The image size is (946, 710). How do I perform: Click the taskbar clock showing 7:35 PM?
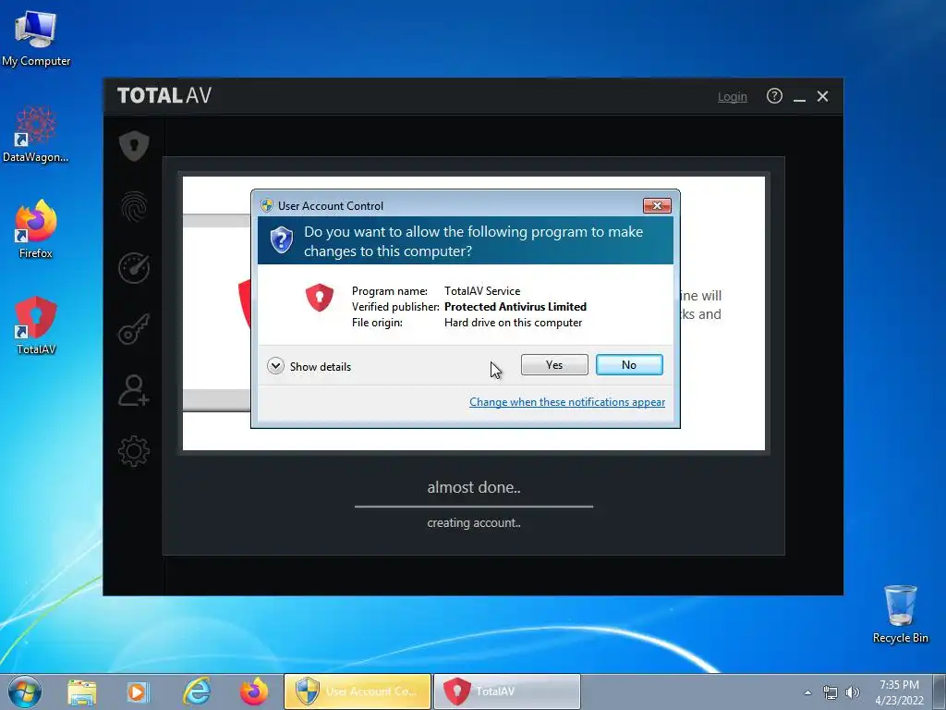point(899,692)
